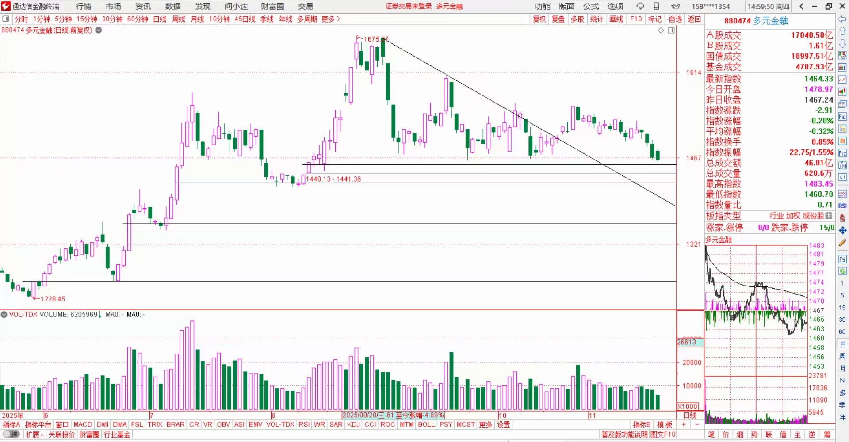Click the up arrow icon in right sidebar
Image resolution: width=849 pixels, height=442 pixels.
click(x=842, y=31)
